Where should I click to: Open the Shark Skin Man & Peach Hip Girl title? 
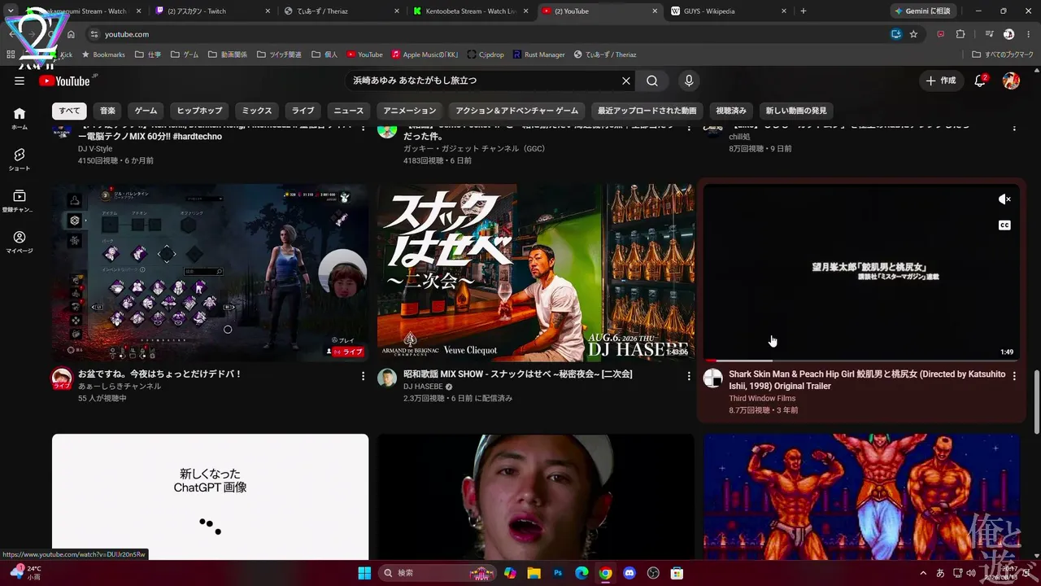[x=867, y=380]
